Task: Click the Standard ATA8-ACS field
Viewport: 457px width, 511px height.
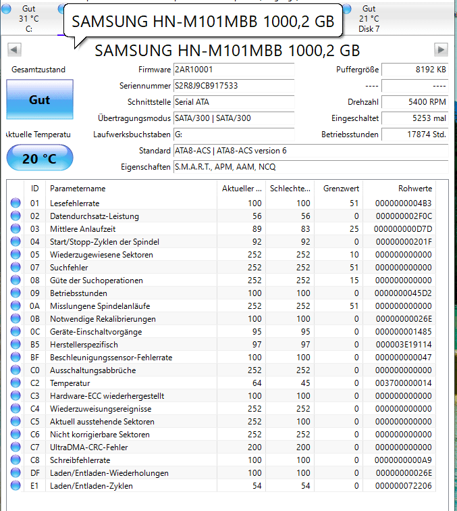Action: (x=311, y=151)
